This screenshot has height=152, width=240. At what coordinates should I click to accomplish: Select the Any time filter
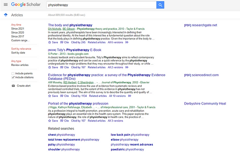[x=16, y=25]
